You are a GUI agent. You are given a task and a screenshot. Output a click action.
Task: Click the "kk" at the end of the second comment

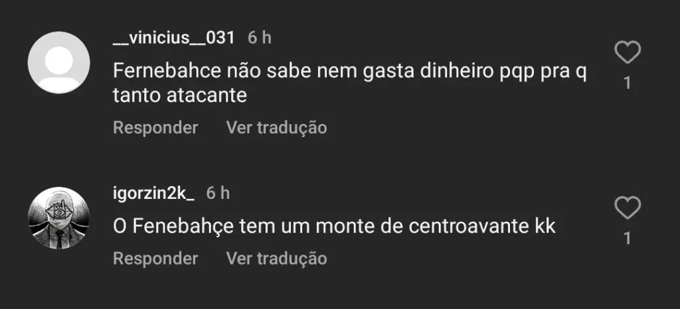click(545, 227)
